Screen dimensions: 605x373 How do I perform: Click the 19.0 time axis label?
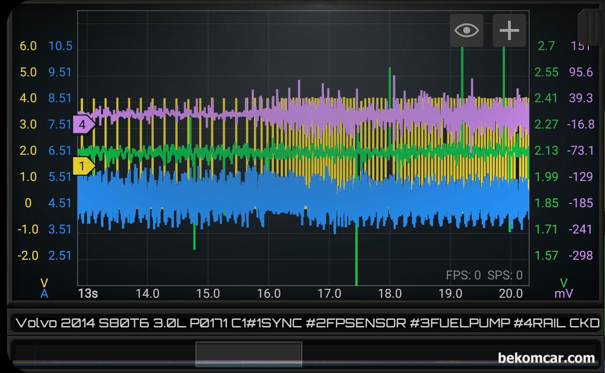click(450, 293)
